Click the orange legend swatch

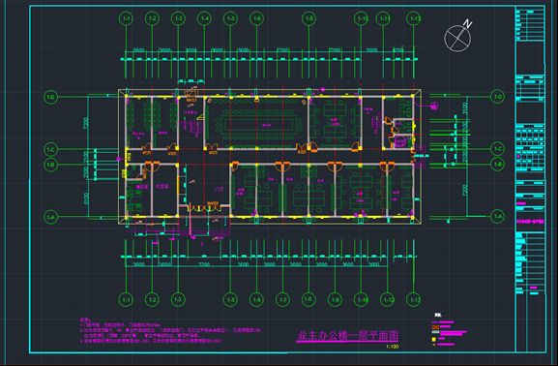pyautogui.click(x=435, y=327)
